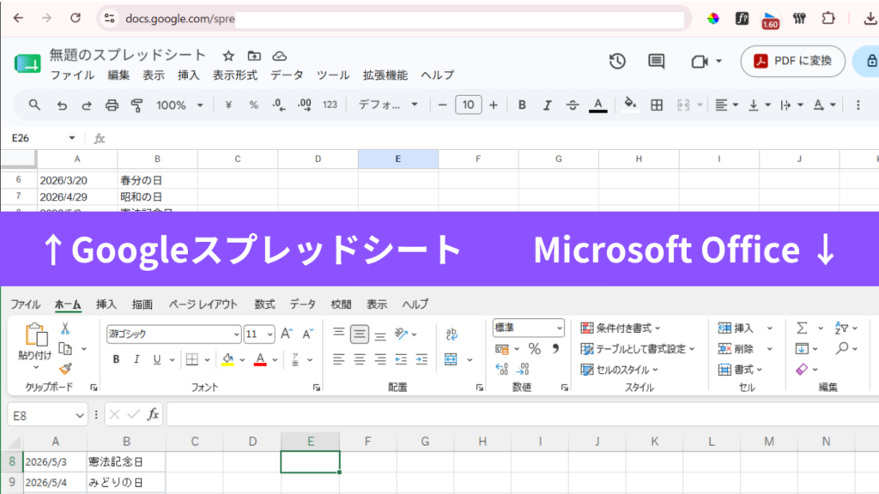Click Excel insert function fx icon

pyautogui.click(x=153, y=414)
